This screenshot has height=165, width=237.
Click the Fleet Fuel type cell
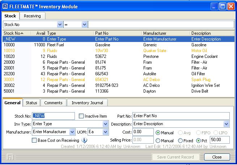(x=55, y=45)
